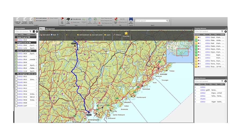Screen dimensions: 241x140
Task: Open Active incidents panel settings gear
Action: click(37, 32)
